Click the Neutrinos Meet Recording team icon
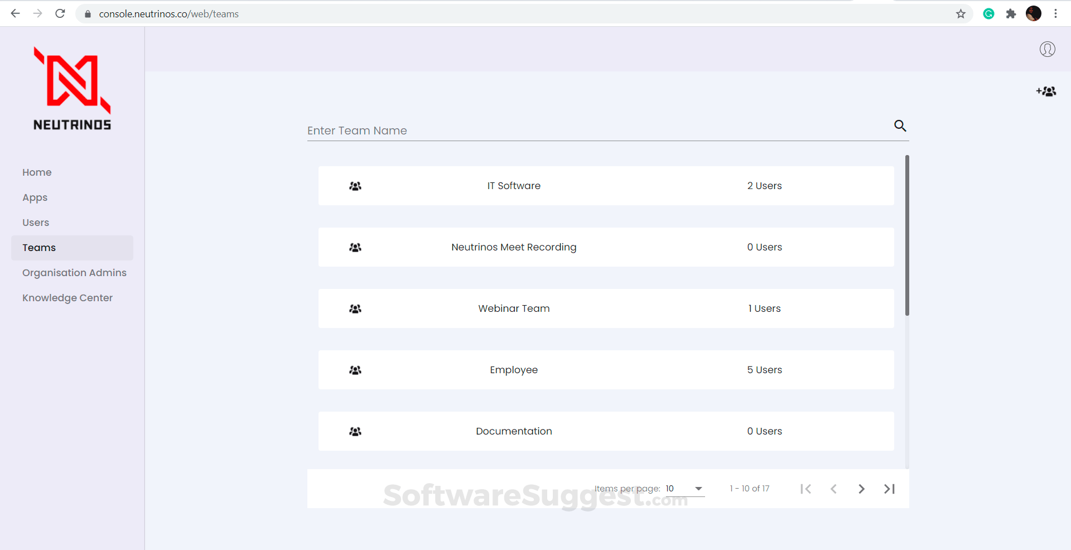Screen dimensions: 1071x550 (x=355, y=247)
